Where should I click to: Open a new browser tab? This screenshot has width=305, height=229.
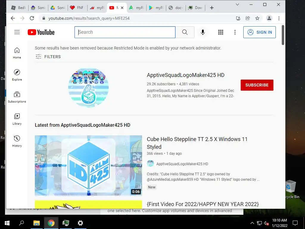click(x=212, y=8)
